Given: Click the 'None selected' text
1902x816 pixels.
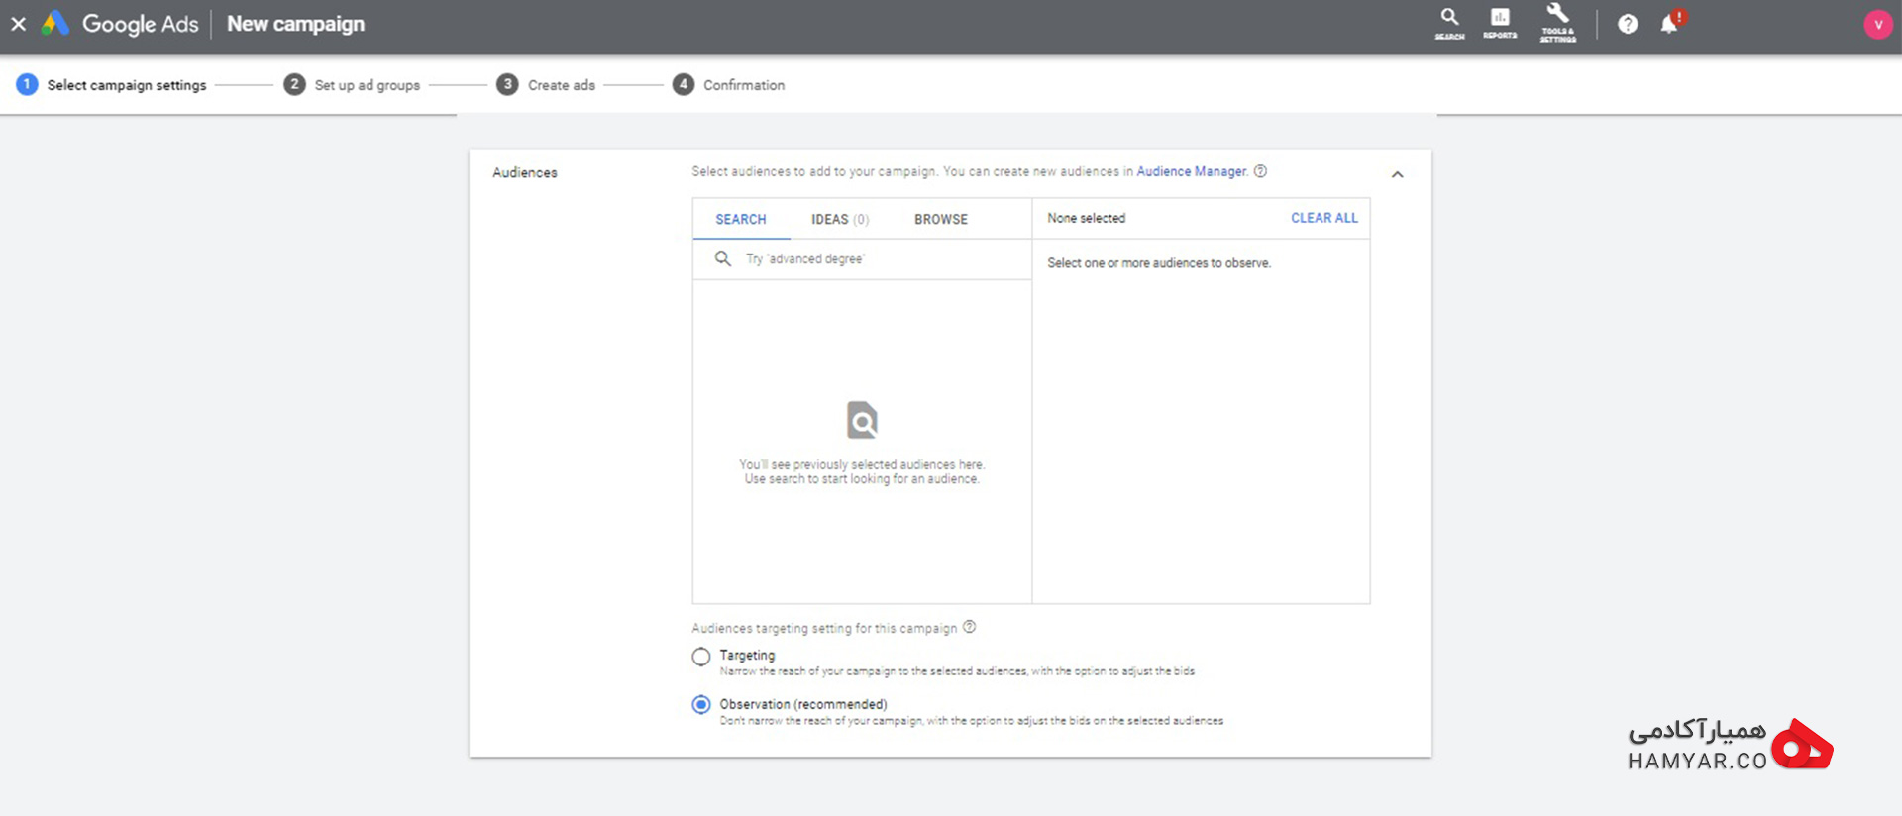Looking at the screenshot, I should (x=1087, y=218).
